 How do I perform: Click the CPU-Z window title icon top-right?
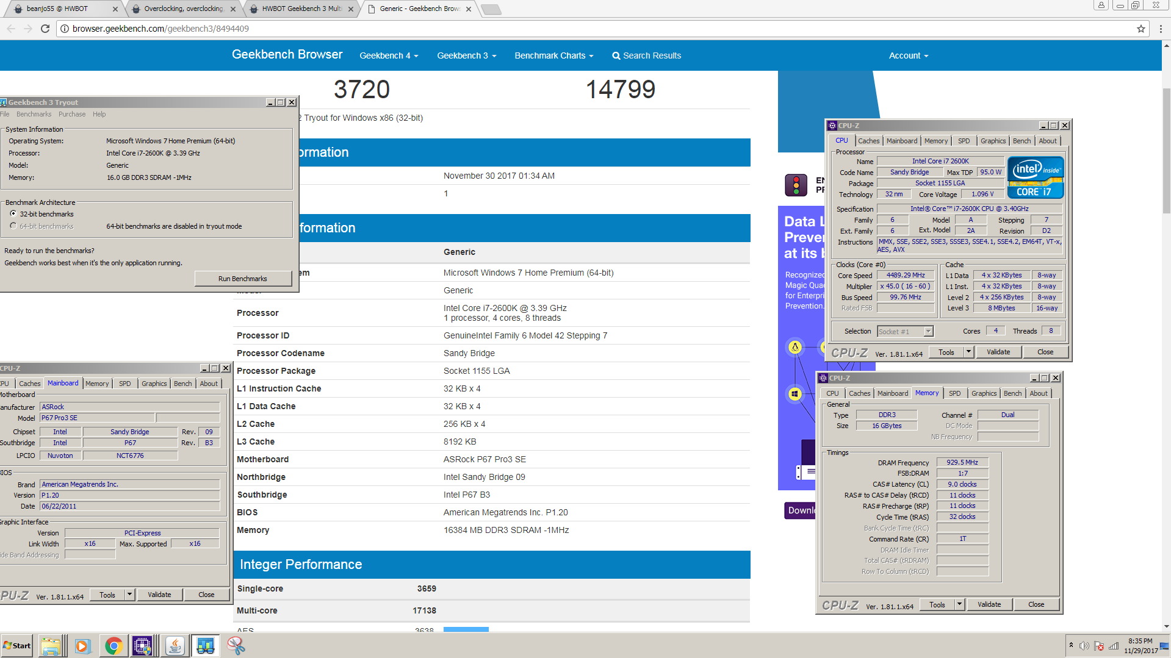coord(832,126)
